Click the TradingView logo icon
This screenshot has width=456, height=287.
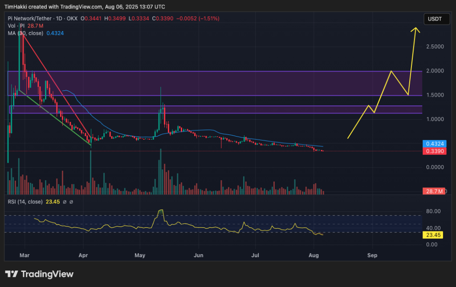tap(12, 274)
